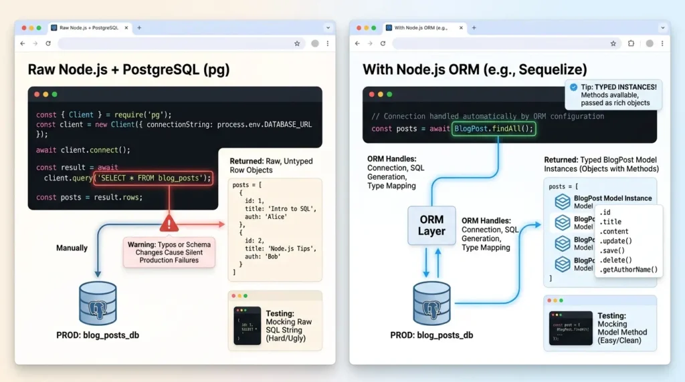Click the await client.connect(); line
The height and width of the screenshot is (382, 685).
[x=83, y=150]
